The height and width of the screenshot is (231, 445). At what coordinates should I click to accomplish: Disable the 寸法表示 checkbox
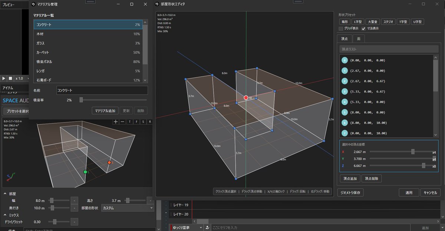tap(363, 29)
